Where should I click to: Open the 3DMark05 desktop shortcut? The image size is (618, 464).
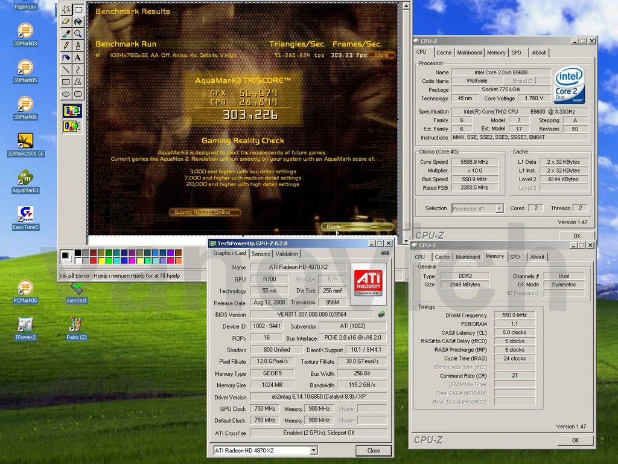25,71
